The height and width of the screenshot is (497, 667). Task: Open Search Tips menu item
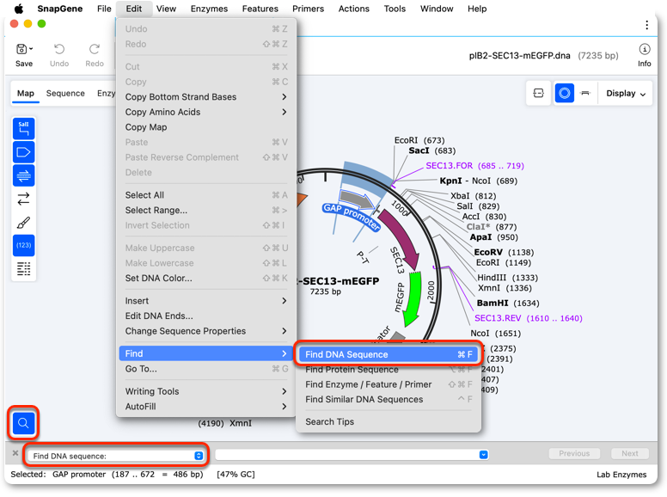[x=389, y=422]
